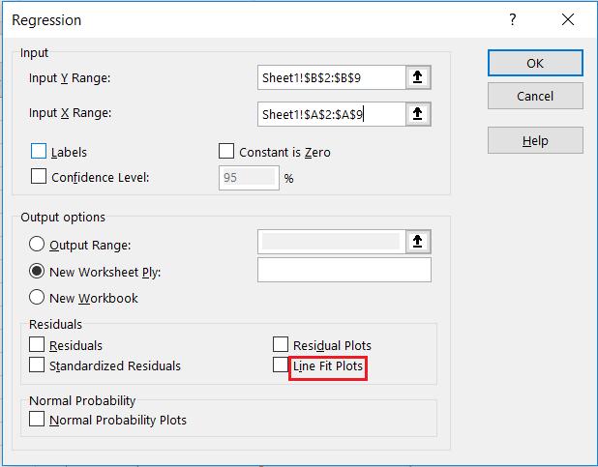Tick the Constant is Zero checkbox
Screen dimensions: 598x467
226,151
